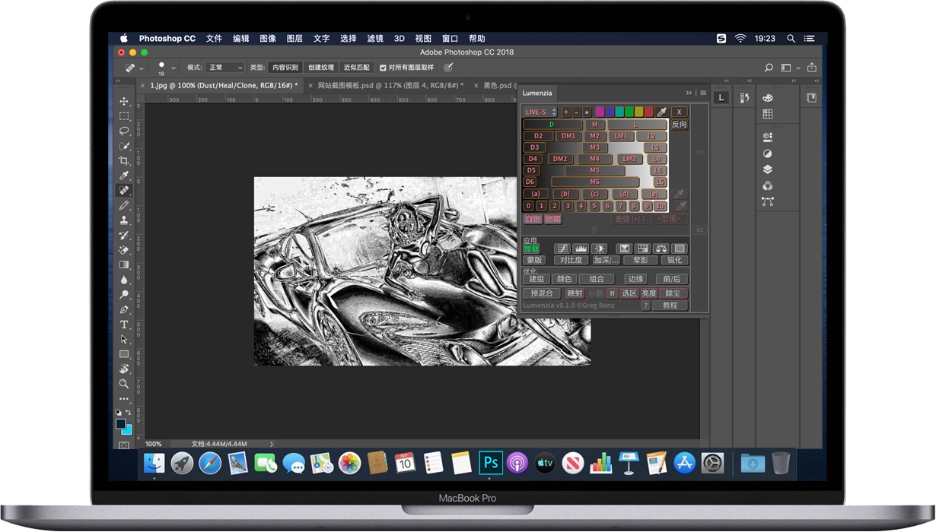Viewport: 936px width, 532px height.
Task: Open the 滤镜 menu
Action: click(x=374, y=38)
